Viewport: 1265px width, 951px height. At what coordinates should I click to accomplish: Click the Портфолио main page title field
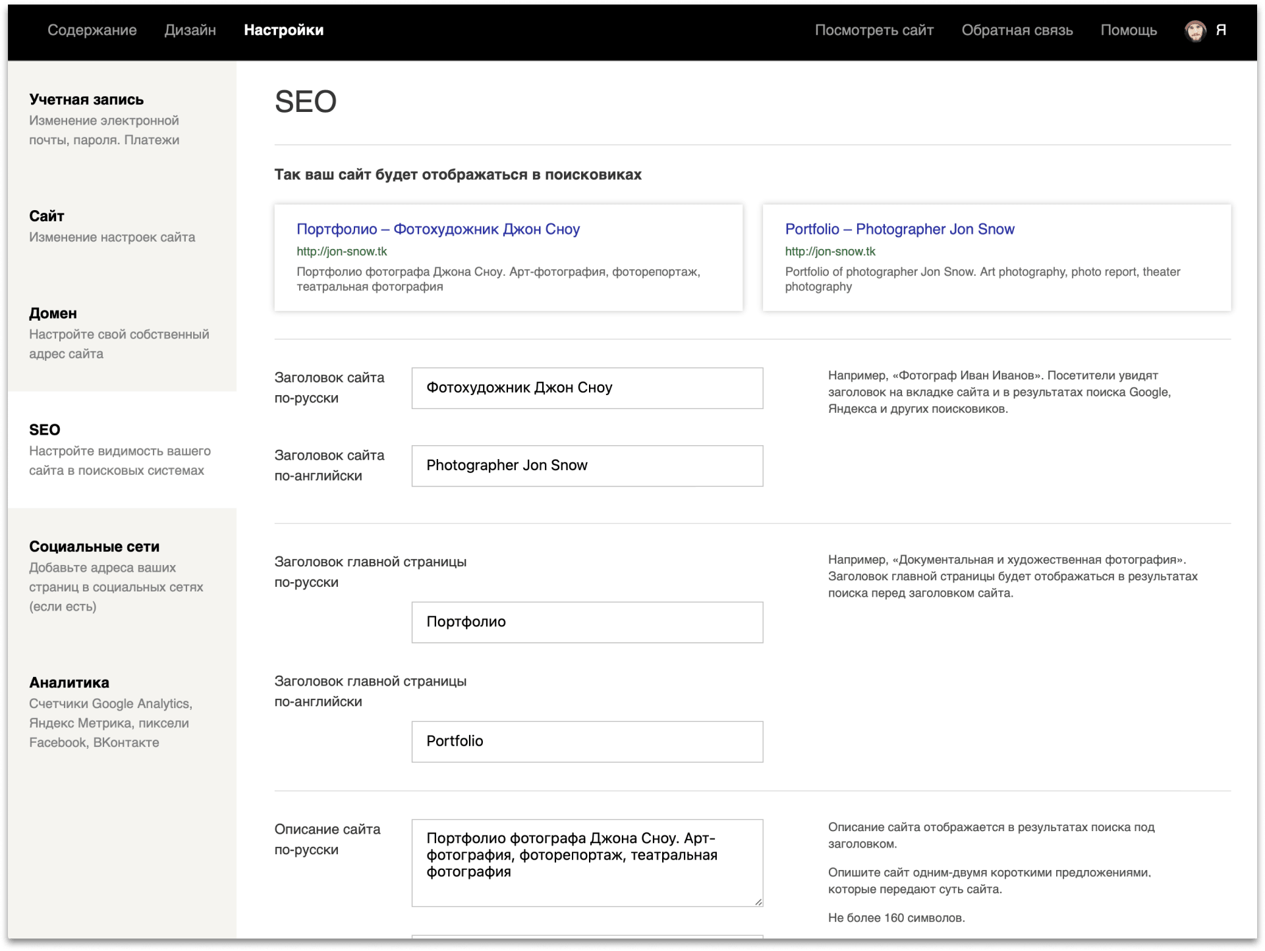click(x=587, y=622)
